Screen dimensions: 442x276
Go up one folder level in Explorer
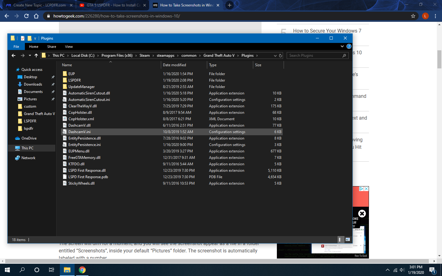click(x=36, y=56)
